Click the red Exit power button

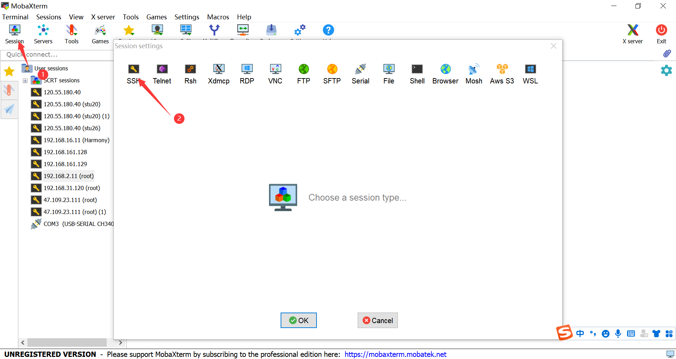tap(662, 34)
